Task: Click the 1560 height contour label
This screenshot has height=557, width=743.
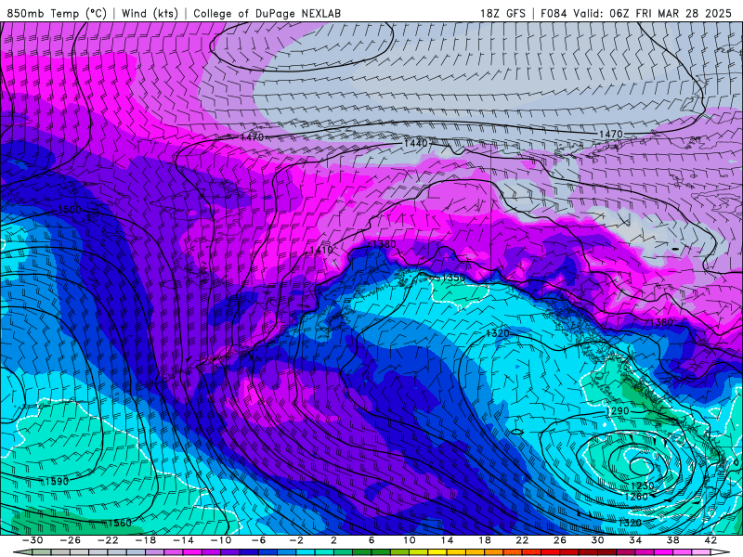Action: (120, 523)
